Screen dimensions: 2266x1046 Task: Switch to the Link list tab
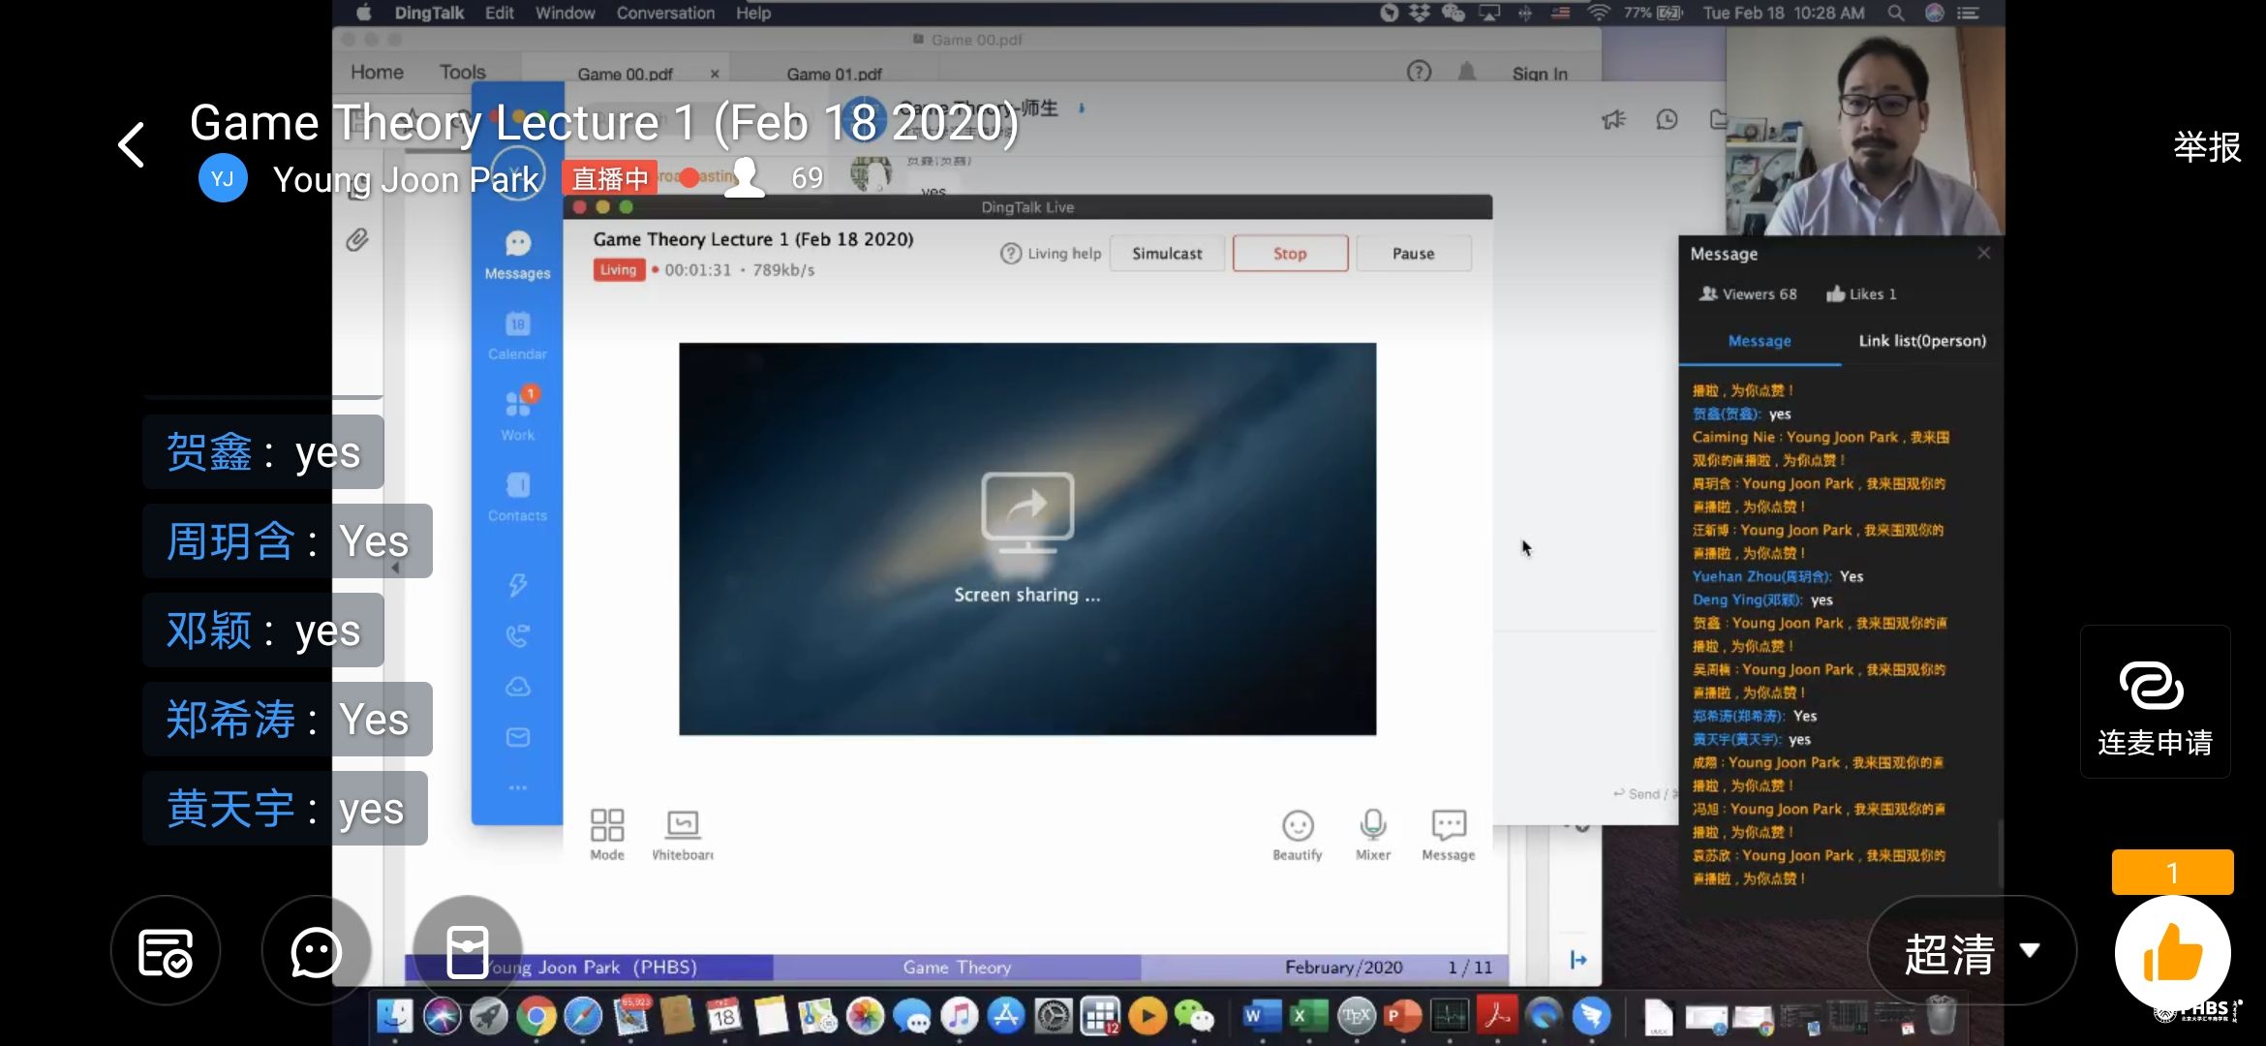click(1922, 341)
